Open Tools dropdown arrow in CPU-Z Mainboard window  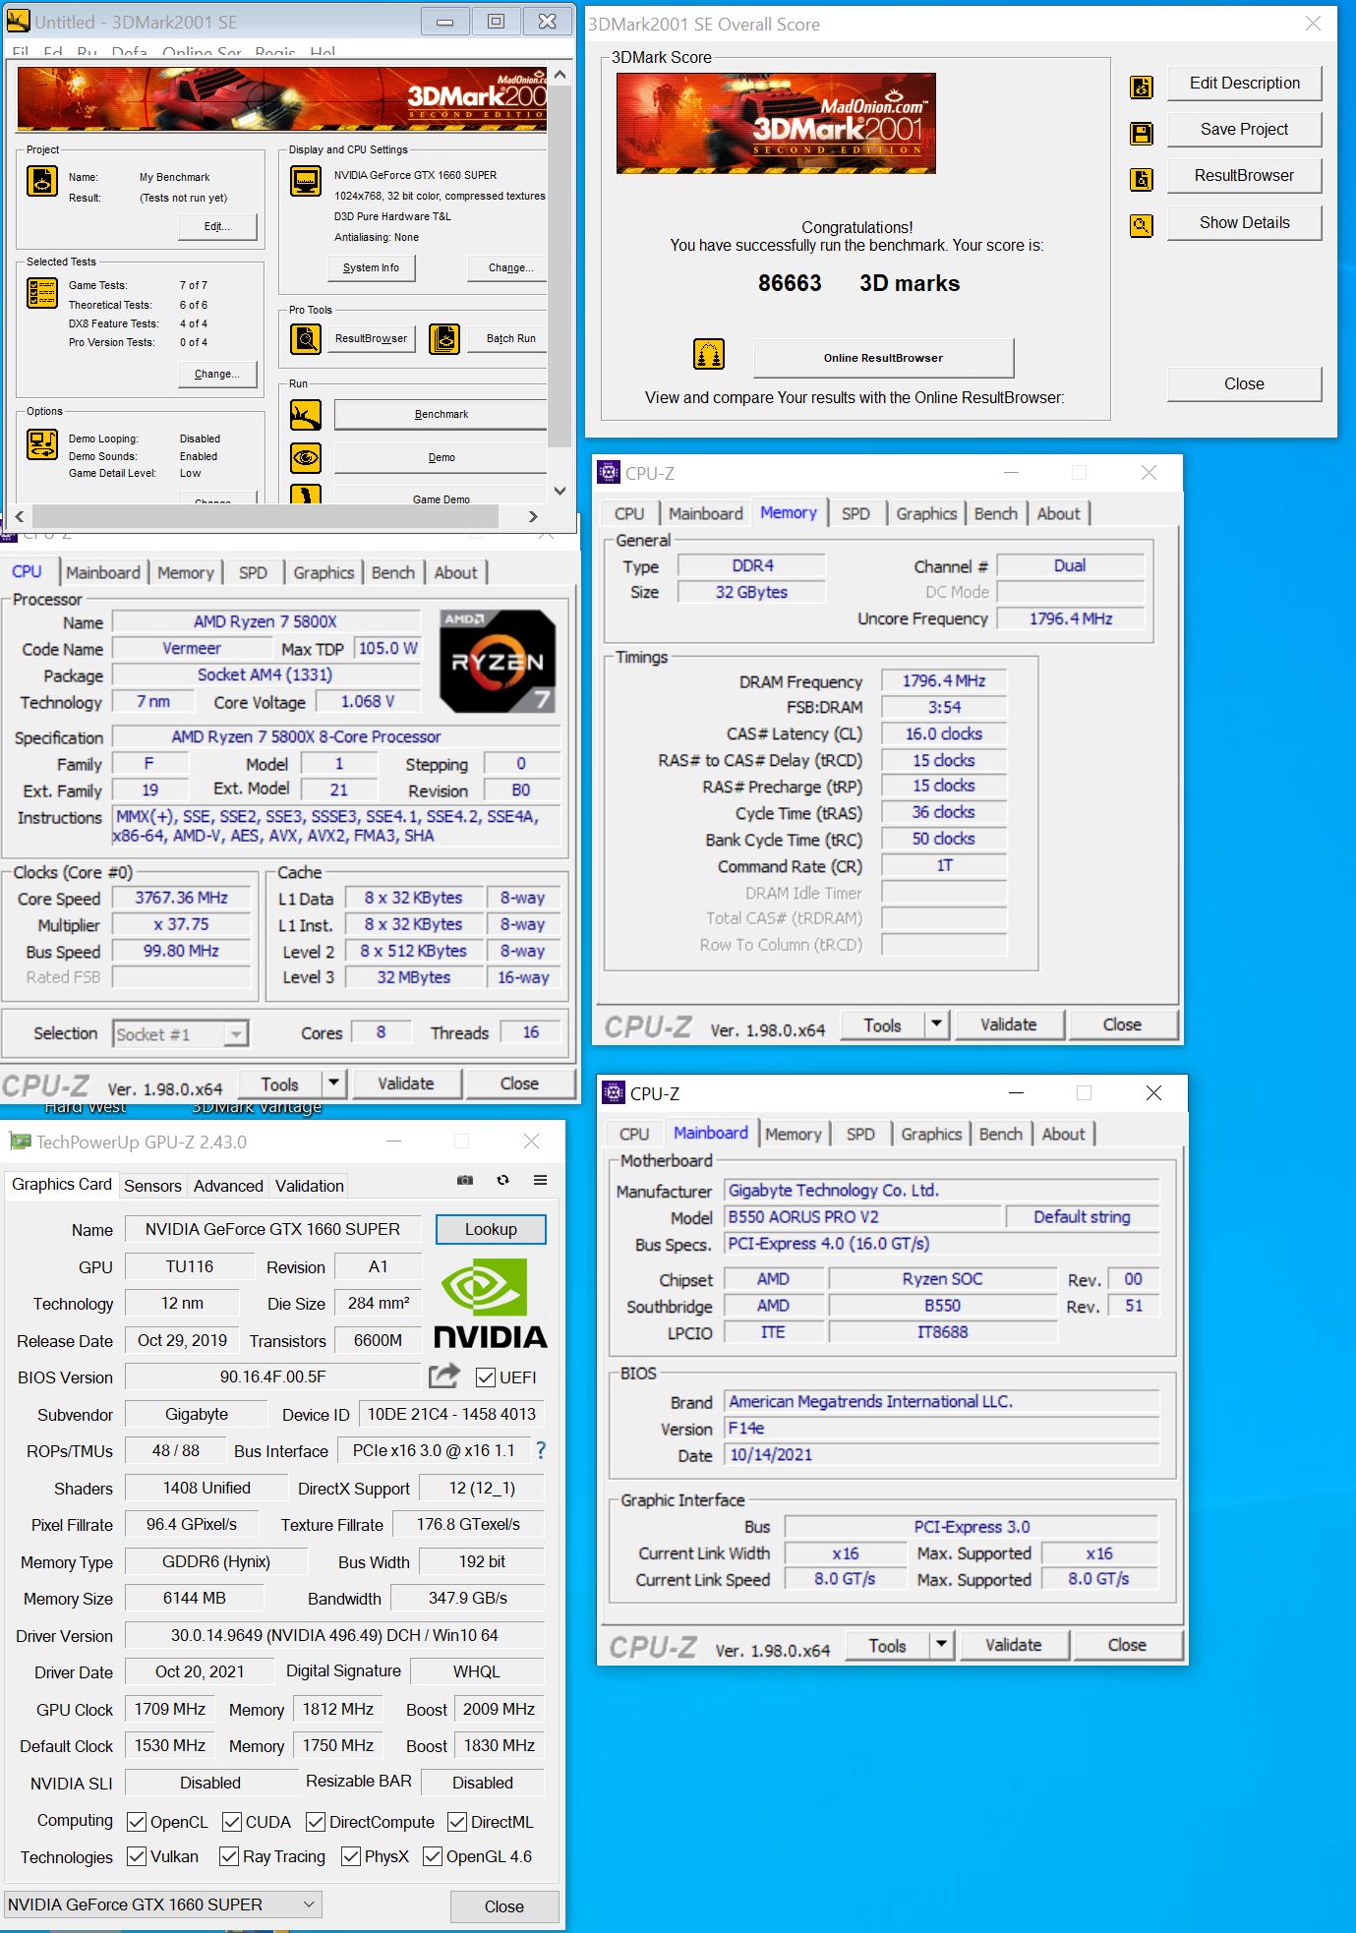942,1645
